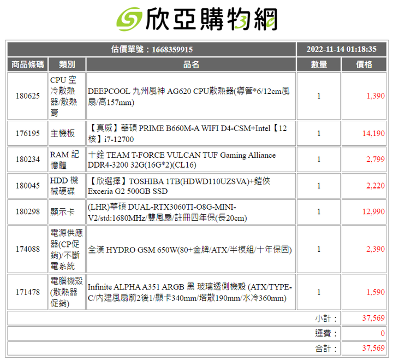Click quantity 1 in RAM 記憶體 row
Viewport: 393px width, 360px height.
[319, 160]
